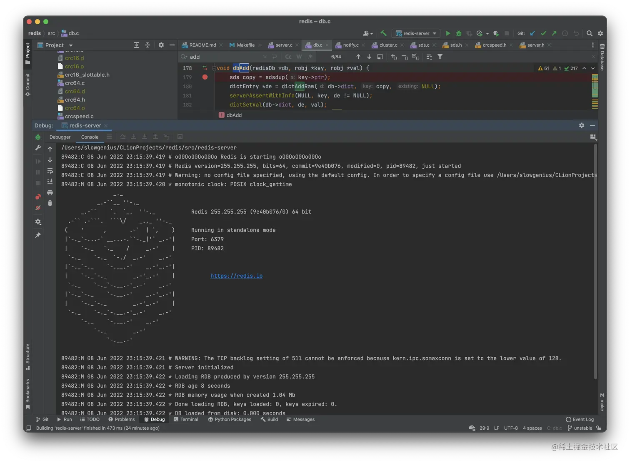Clear console with trash icon
Screen dimensions: 630x463
[x=50, y=203]
